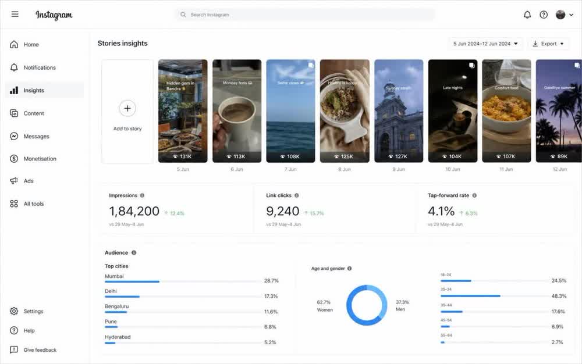
Task: Click the Audience info icon
Action: point(134,252)
